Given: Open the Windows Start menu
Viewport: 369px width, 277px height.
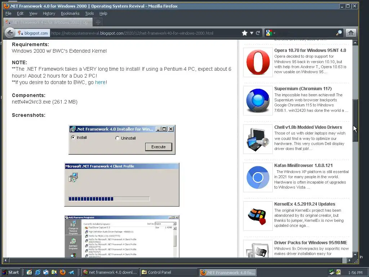Looking at the screenshot, I should [x=11, y=273].
